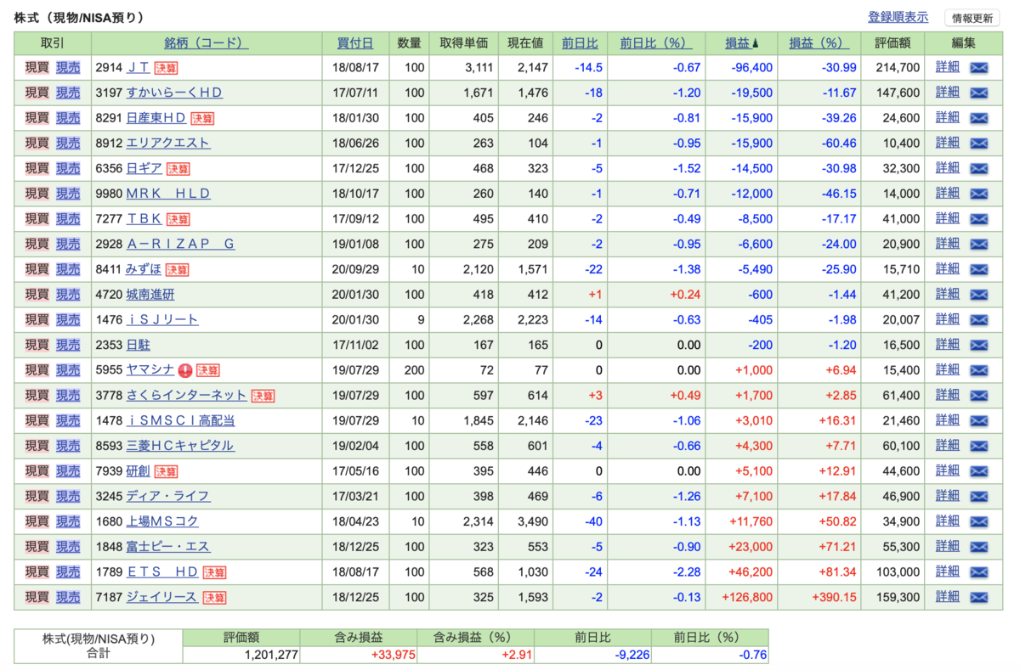This screenshot has height=670, width=1020.
Task: Click the envelope icon for エリアクエスト
Action: pyautogui.click(x=978, y=144)
